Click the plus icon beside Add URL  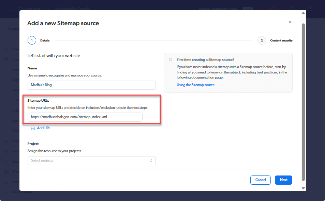33,128
